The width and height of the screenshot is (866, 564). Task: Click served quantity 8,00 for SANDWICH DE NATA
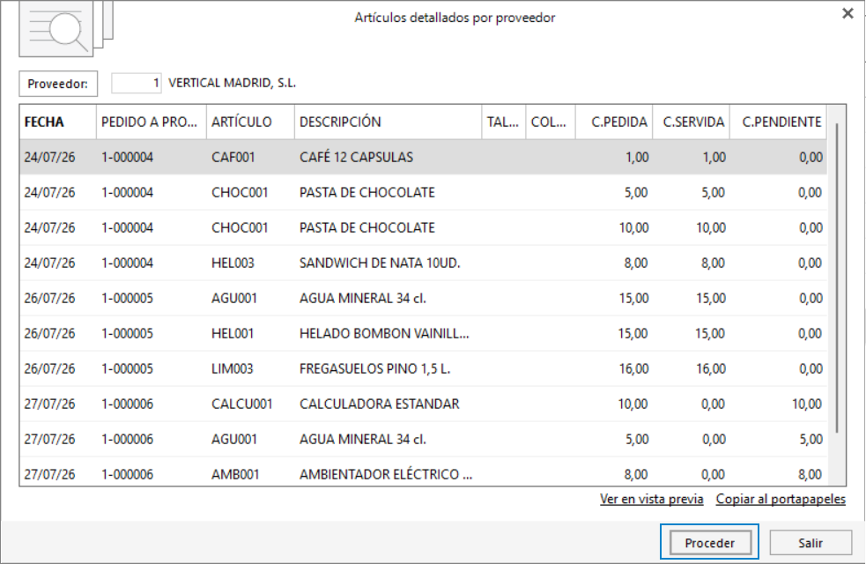[x=713, y=263]
